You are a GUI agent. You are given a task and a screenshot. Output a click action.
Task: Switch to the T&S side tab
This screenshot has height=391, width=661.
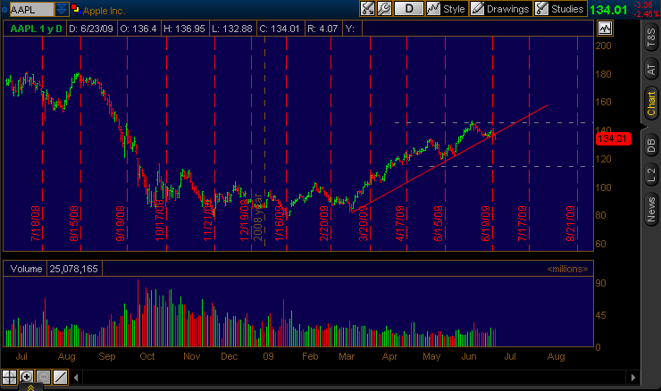coord(651,37)
